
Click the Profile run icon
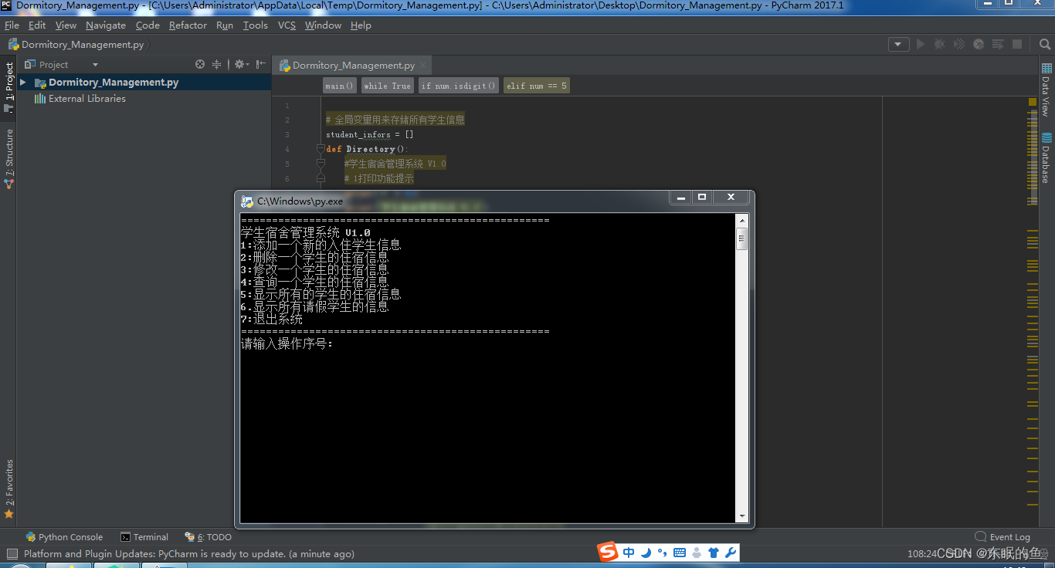(x=979, y=45)
